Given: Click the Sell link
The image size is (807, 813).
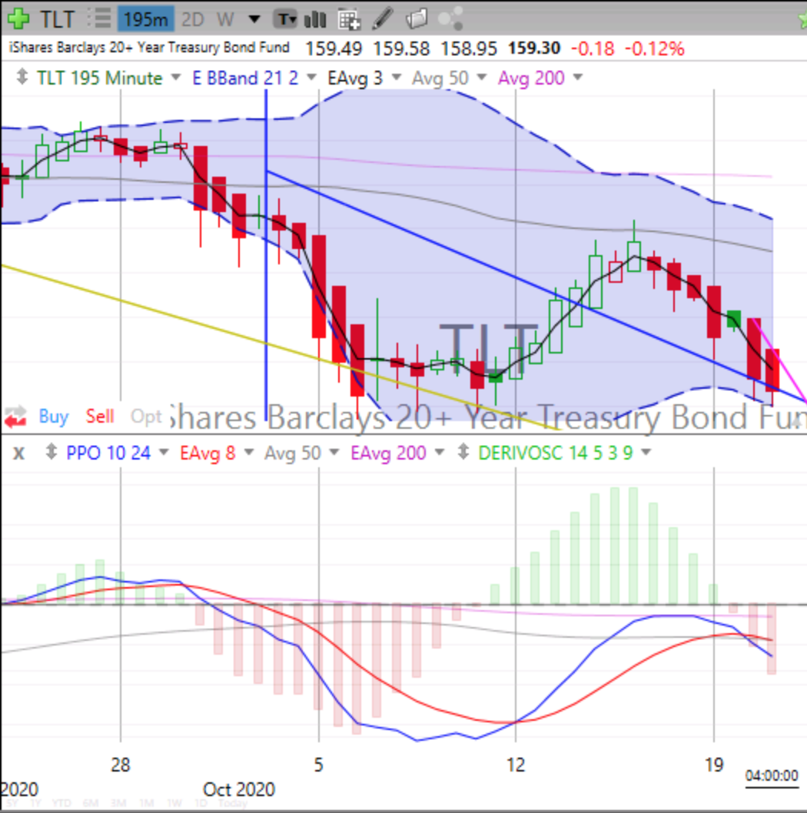Looking at the screenshot, I should tap(99, 416).
